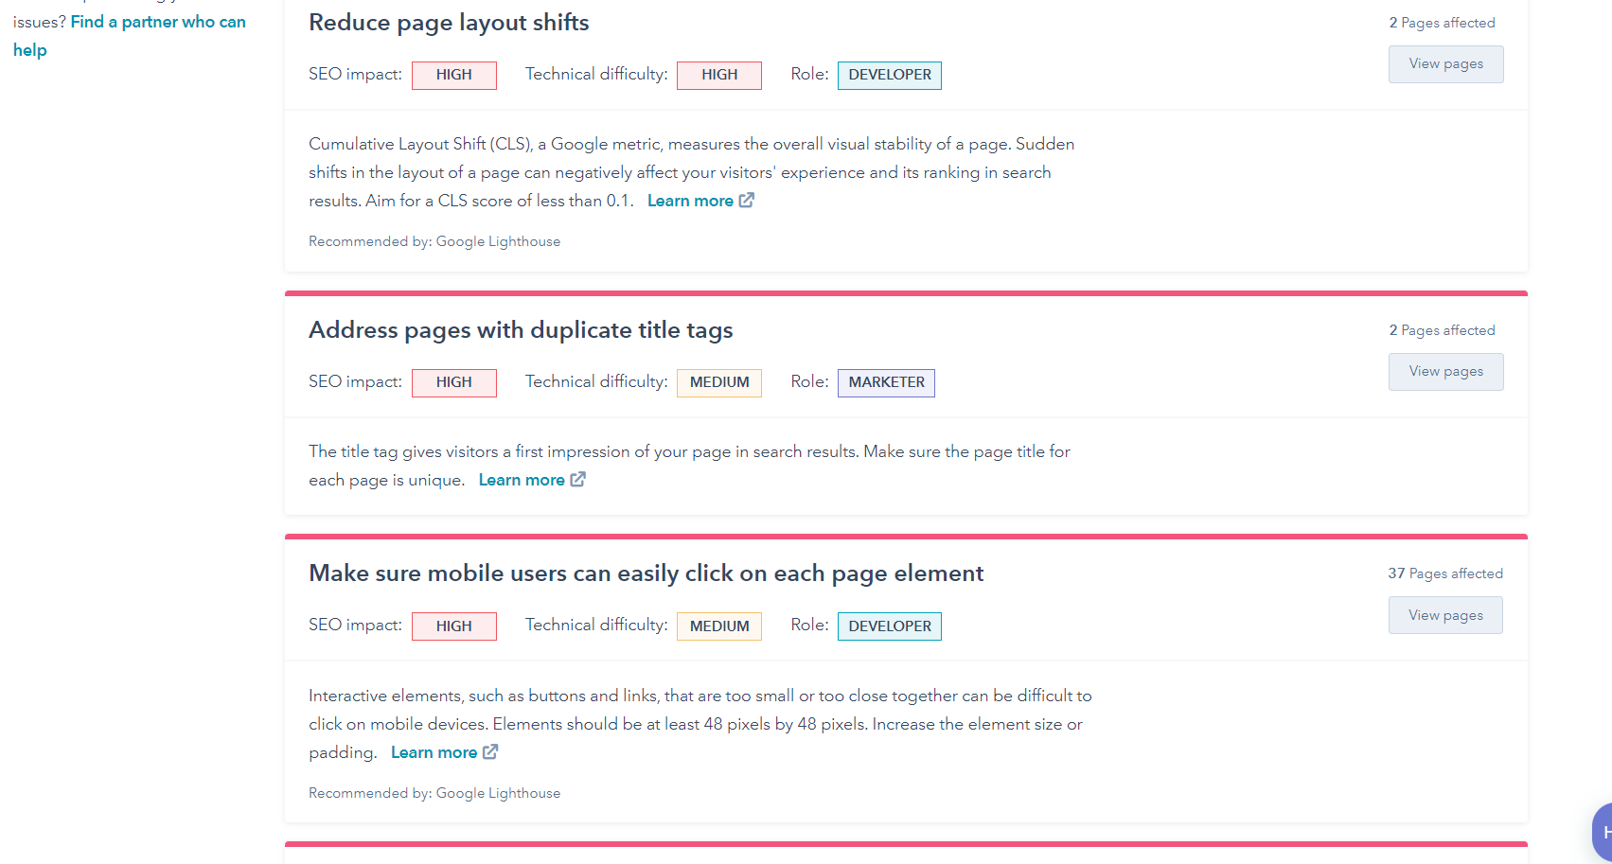Open 'Find a partner who can help' link

pyautogui.click(x=130, y=36)
